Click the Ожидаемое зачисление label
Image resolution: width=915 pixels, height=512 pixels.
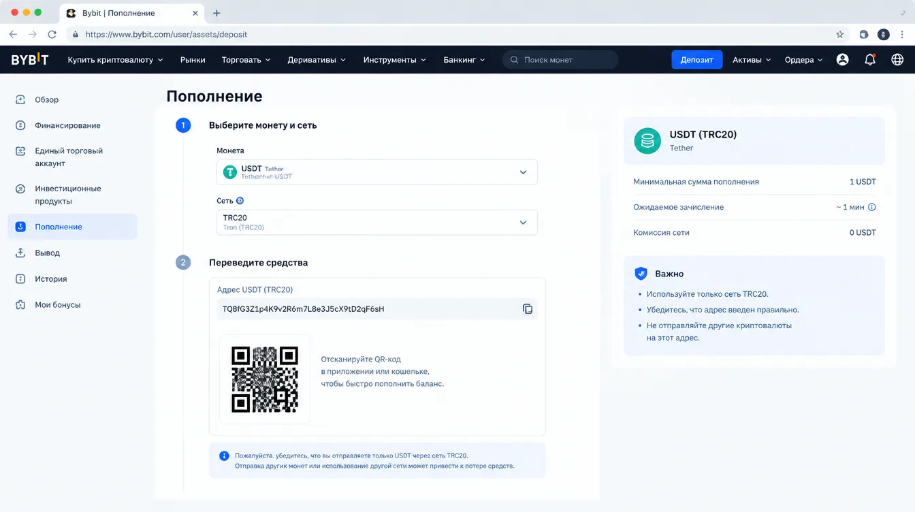click(679, 207)
